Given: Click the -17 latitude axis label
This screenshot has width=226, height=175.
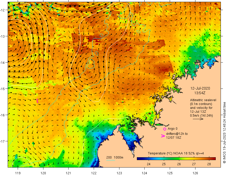Looking at the screenshot, I should [x=3, y=141].
